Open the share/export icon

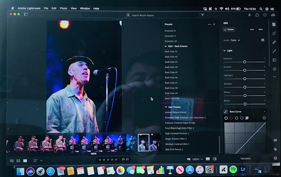[257, 15]
